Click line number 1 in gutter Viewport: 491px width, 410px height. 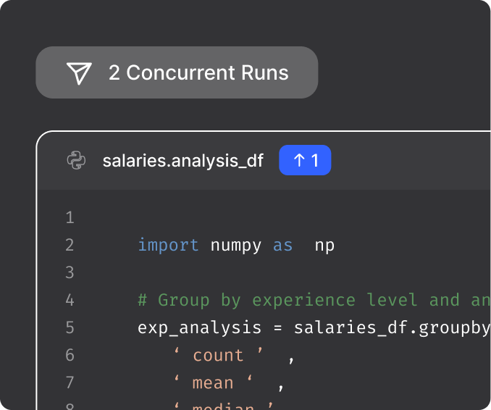coord(70,217)
